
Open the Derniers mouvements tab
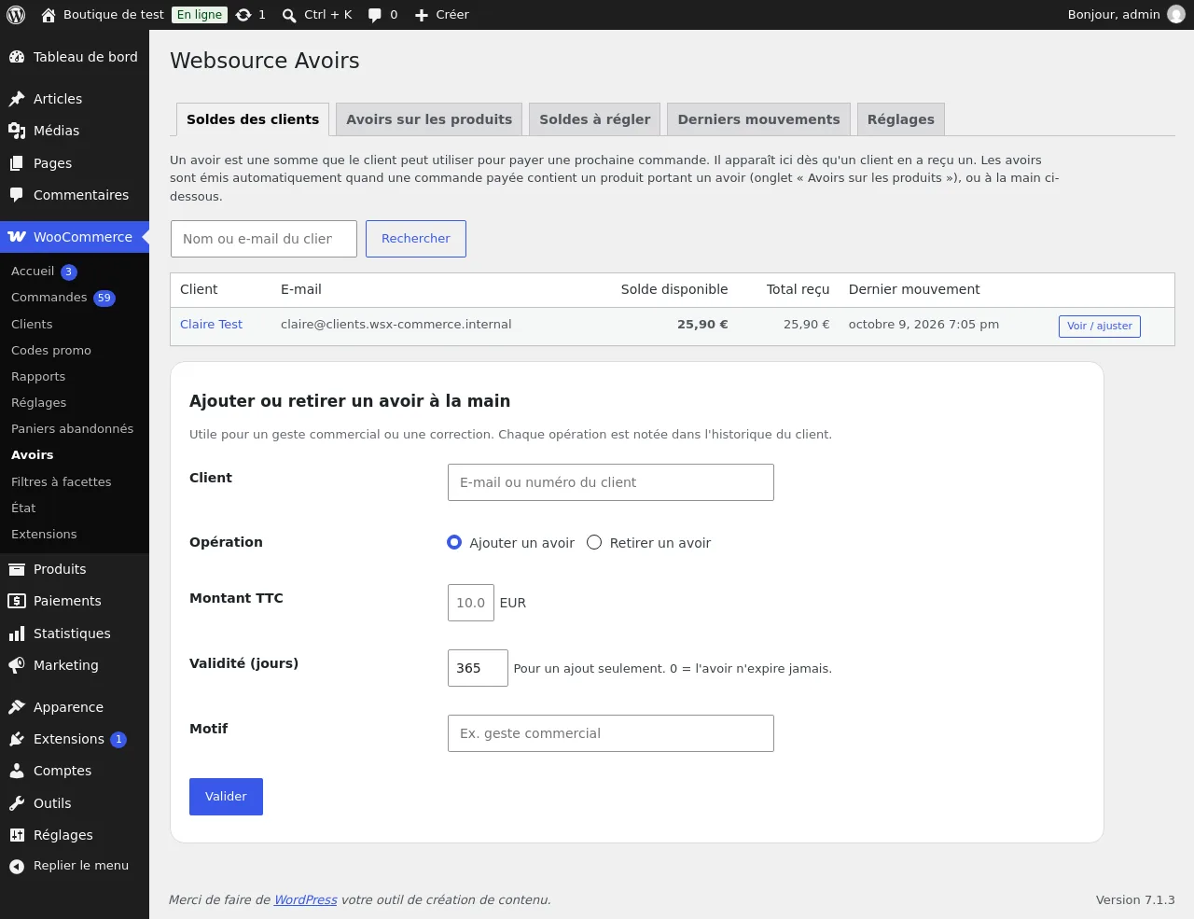(758, 119)
